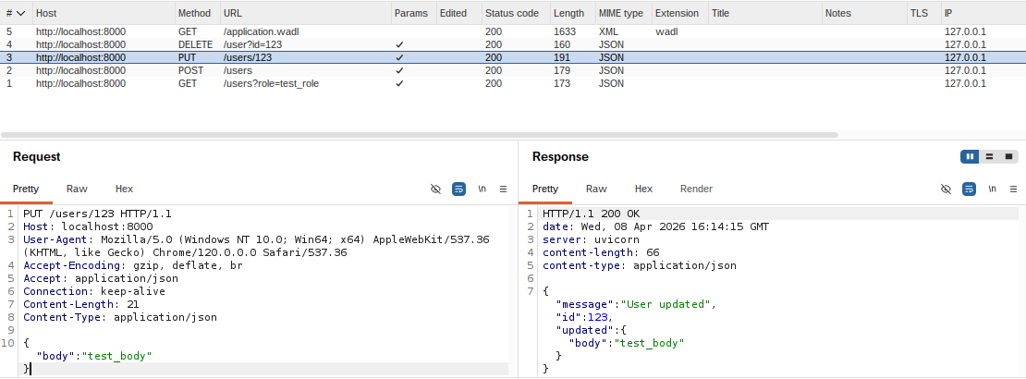Click the POST method cell
Screen dimensions: 1026x379
click(190, 70)
